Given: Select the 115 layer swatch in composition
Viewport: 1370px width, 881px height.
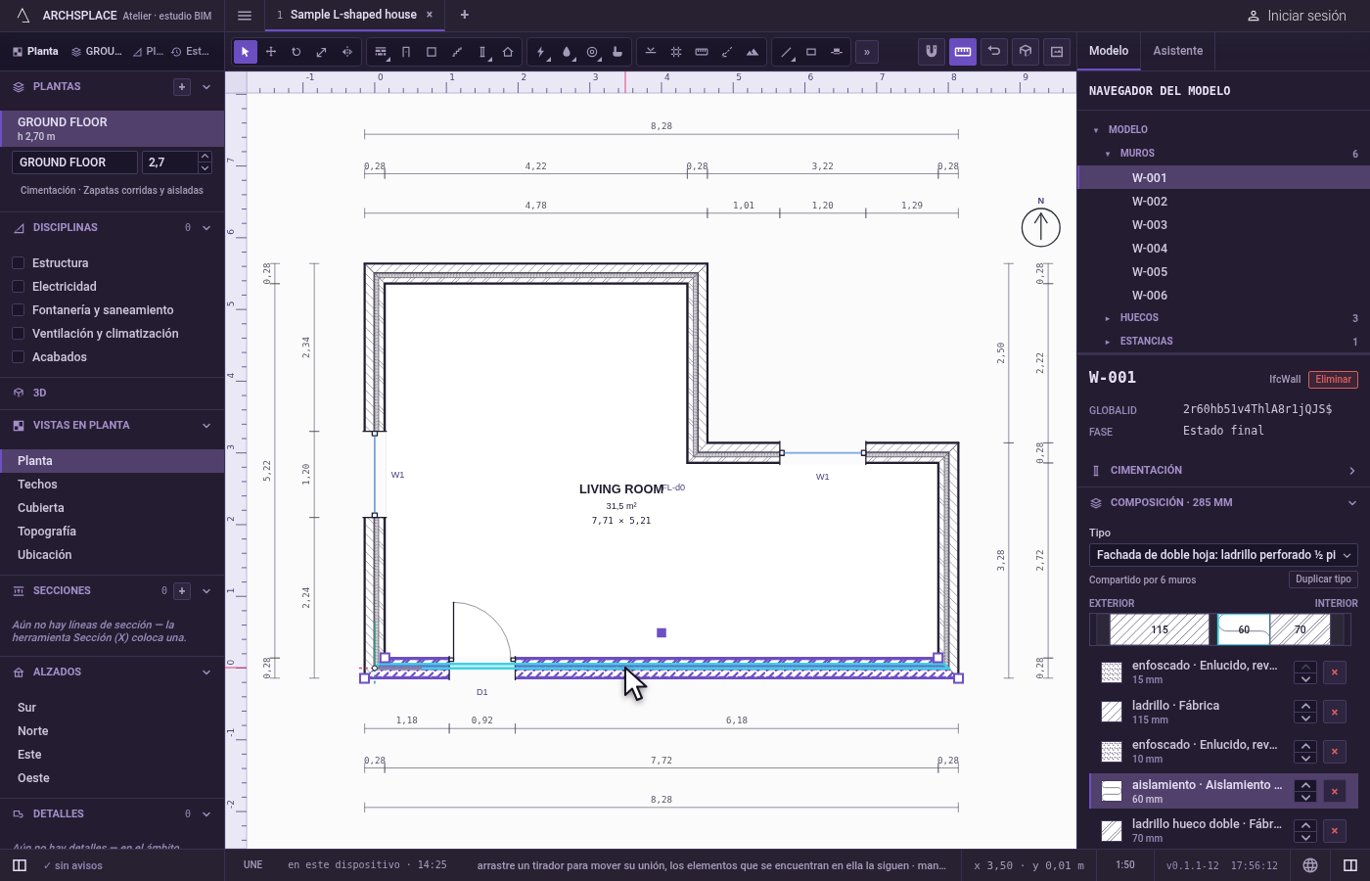Looking at the screenshot, I should coord(1160,629).
